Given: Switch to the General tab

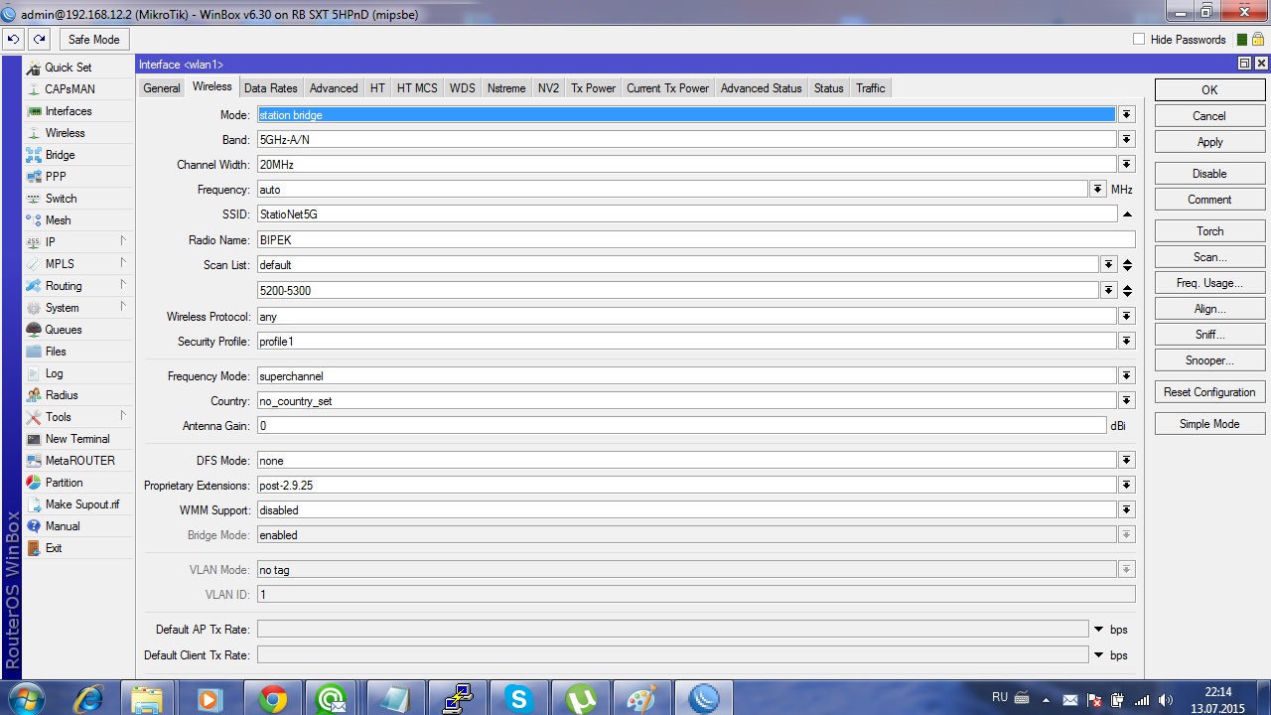Looking at the screenshot, I should 162,88.
